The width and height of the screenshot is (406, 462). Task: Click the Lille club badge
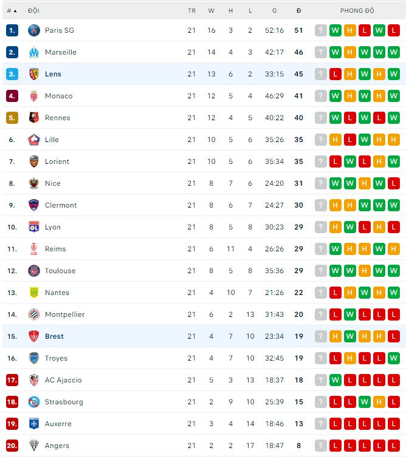coord(34,140)
